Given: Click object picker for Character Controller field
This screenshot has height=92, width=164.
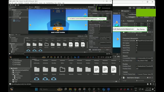Looking at the screenshot, I should pos(152,40).
